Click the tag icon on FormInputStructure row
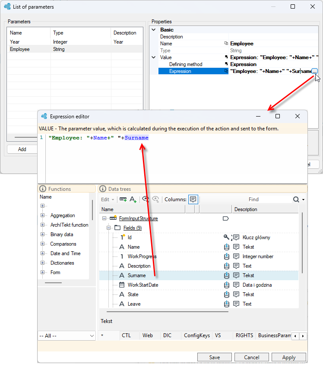 tap(225, 218)
